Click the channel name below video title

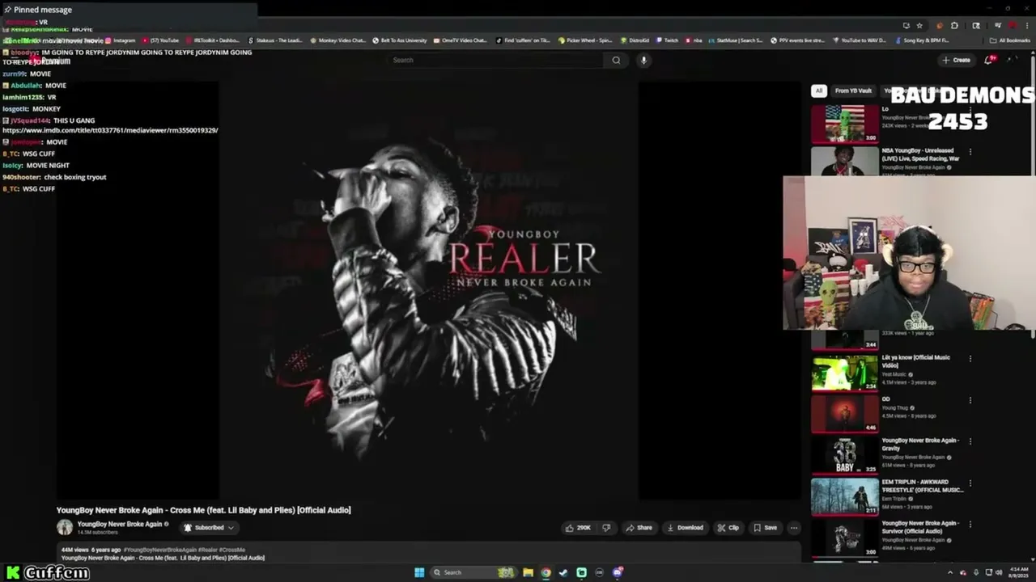(x=120, y=524)
